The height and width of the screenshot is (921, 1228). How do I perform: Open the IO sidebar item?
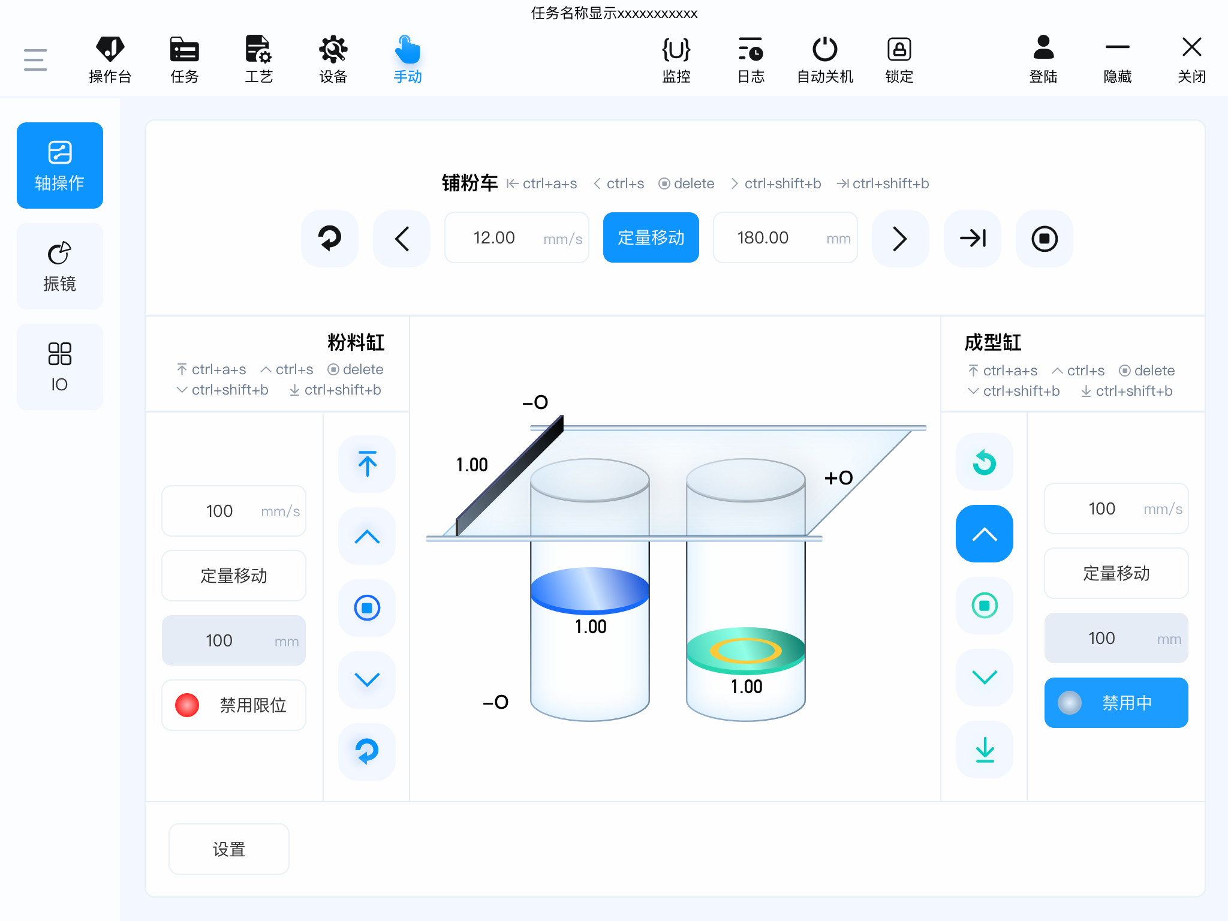(60, 367)
